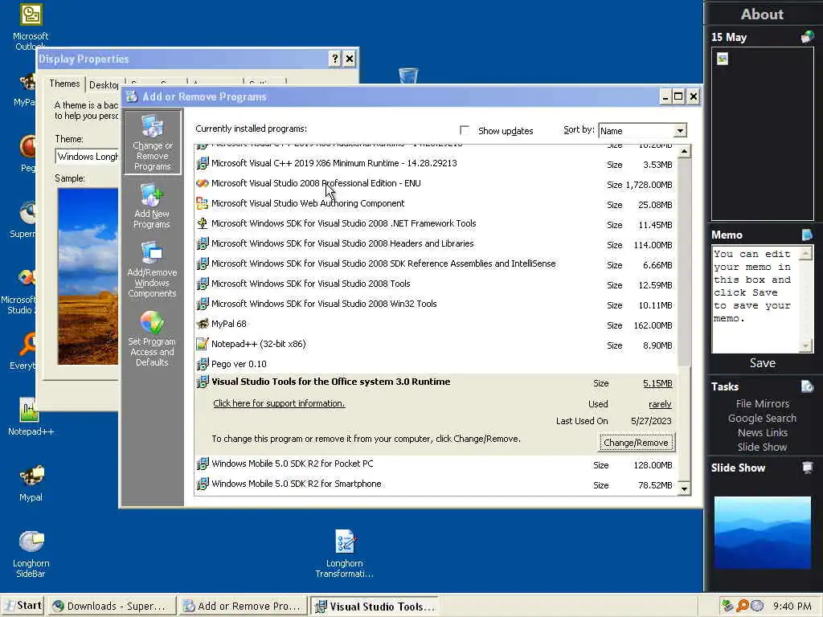823x617 pixels.
Task: Select Windows SDK 2008 Win32 Tools row
Action: (435, 304)
